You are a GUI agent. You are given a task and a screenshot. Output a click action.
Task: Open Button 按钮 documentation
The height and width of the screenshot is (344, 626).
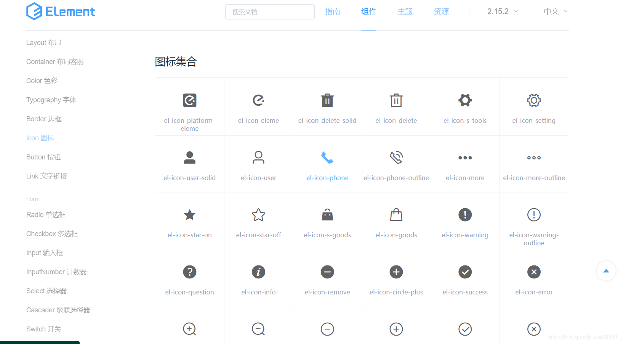[43, 157]
